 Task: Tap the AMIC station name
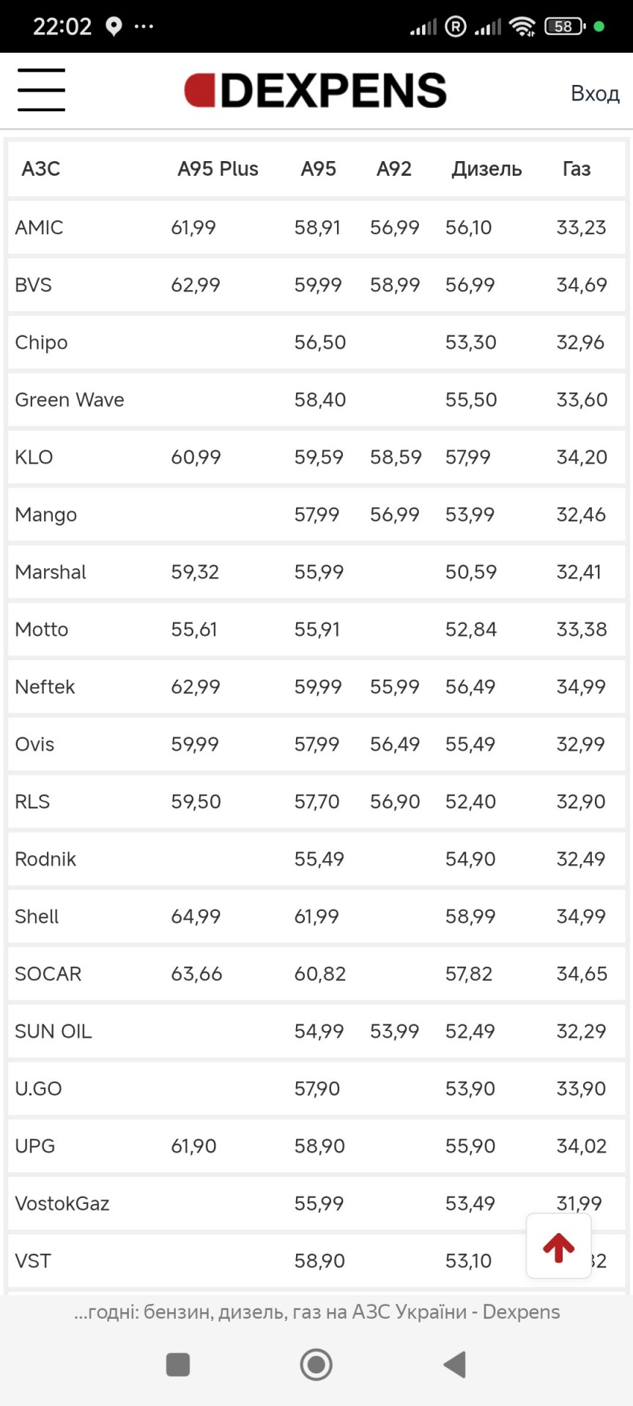pos(39,228)
